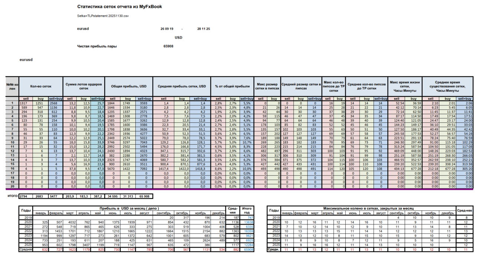This screenshot has height=257, width=479.
Task: Click the yearly total 12284
Action: click(247, 245)
